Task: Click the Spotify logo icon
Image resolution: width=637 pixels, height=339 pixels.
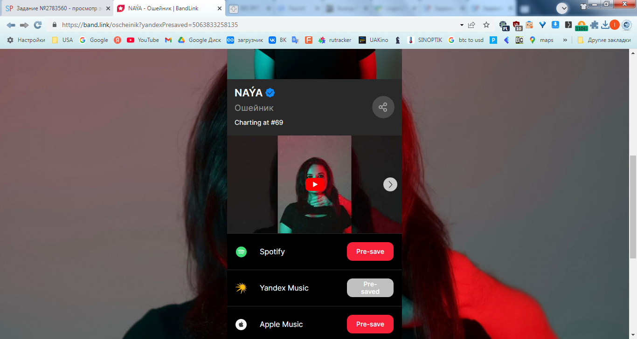Action: pos(241,252)
